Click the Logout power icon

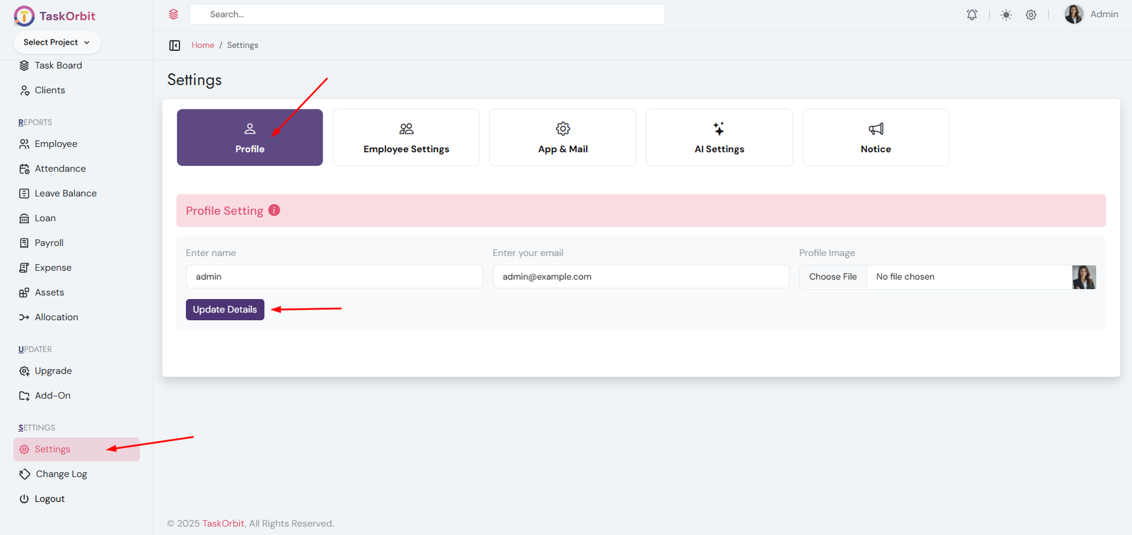(x=24, y=499)
